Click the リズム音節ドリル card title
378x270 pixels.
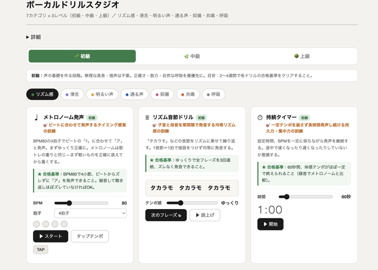pyautogui.click(x=173, y=118)
